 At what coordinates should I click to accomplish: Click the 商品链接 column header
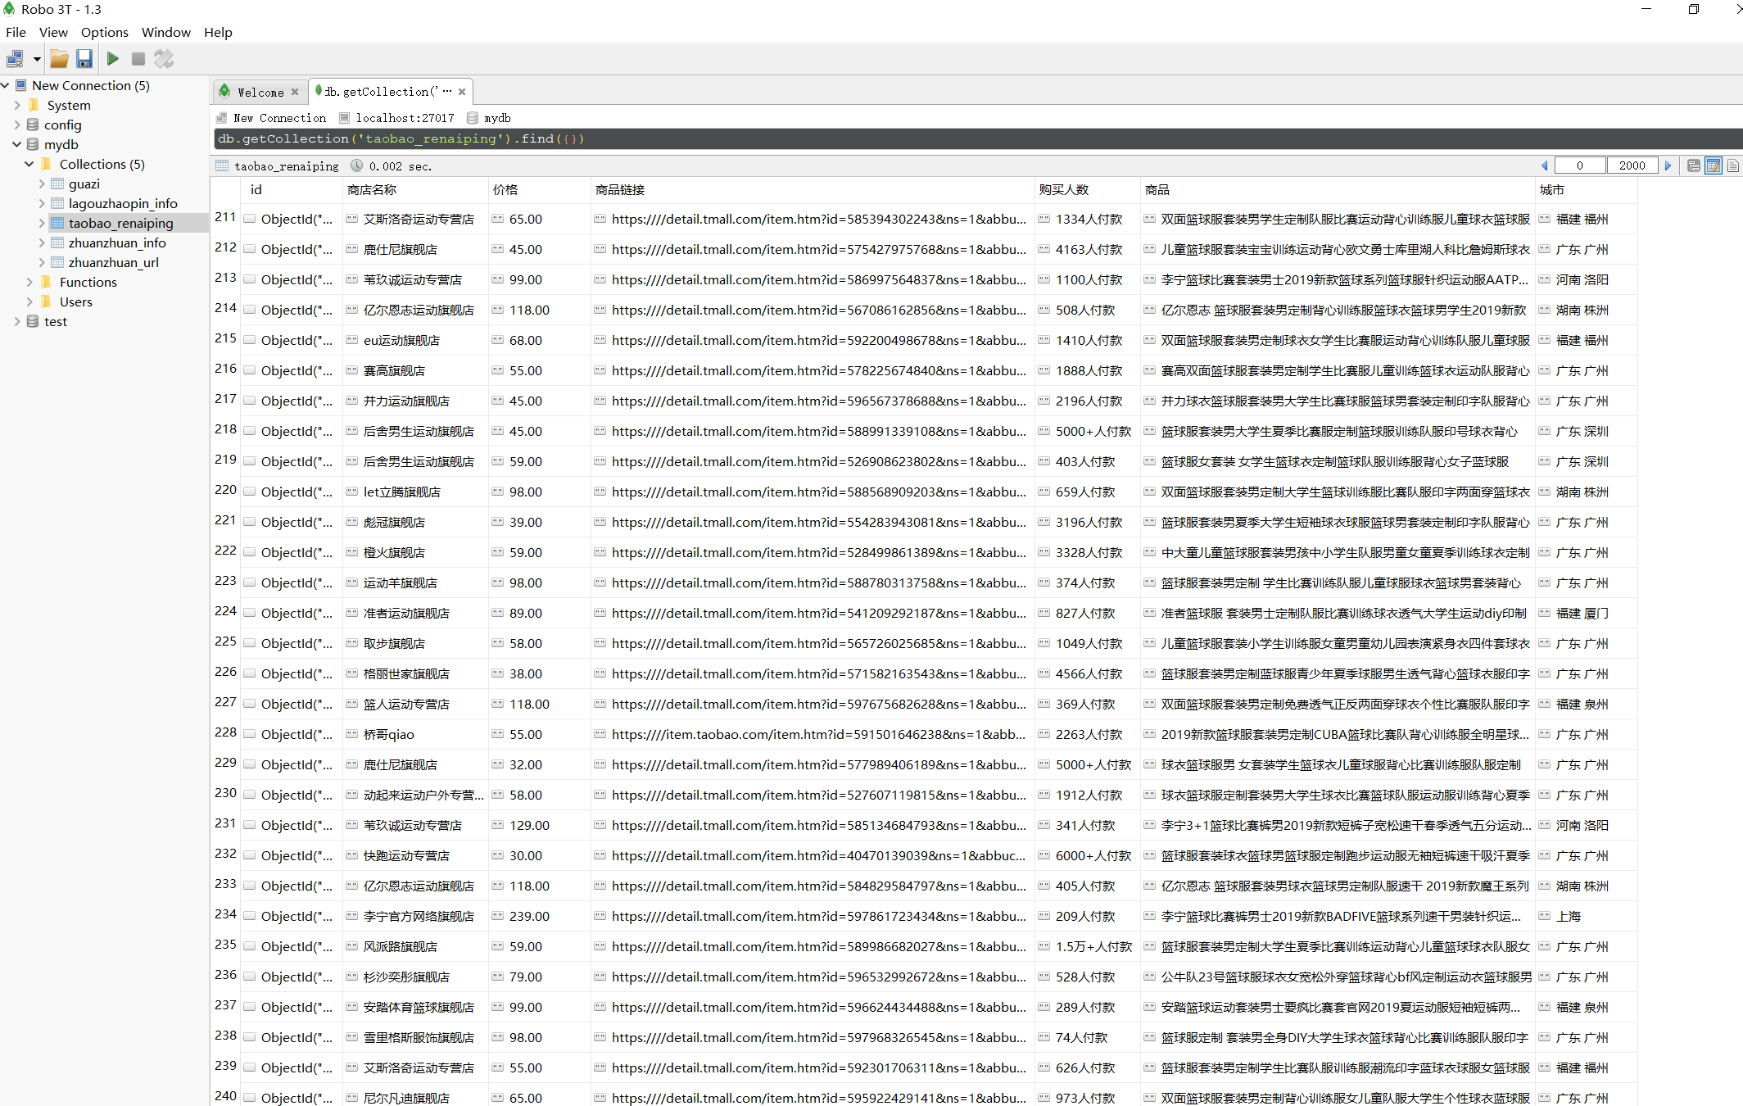click(813, 189)
